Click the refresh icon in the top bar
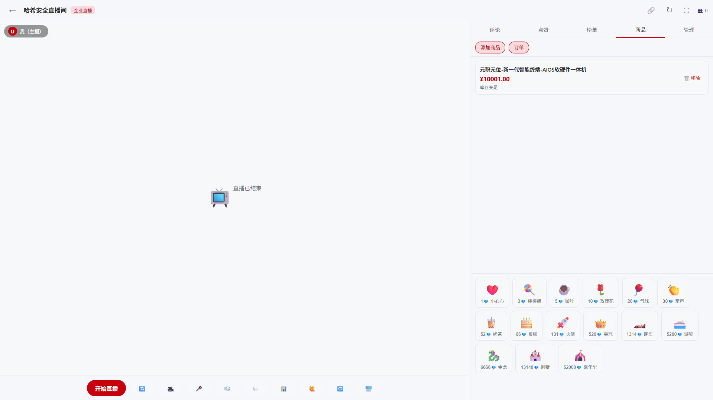The image size is (713, 400). (x=669, y=10)
